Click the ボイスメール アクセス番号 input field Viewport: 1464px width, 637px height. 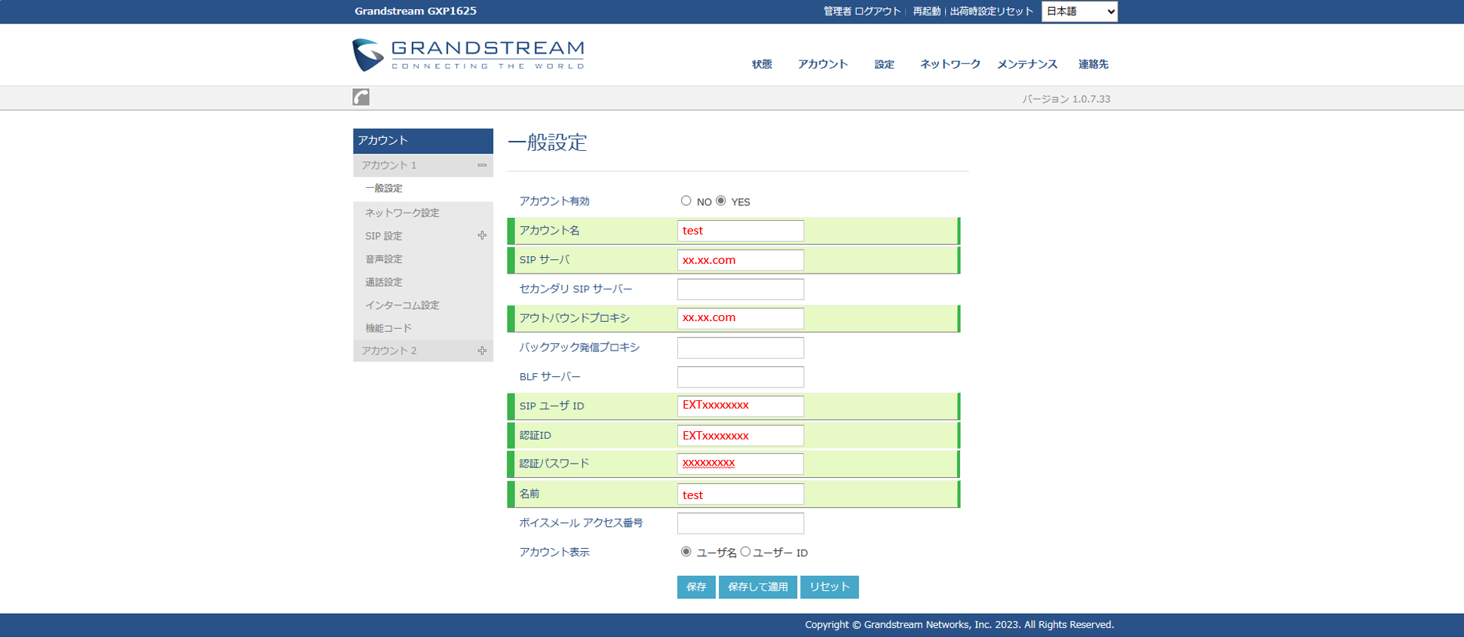pos(741,523)
